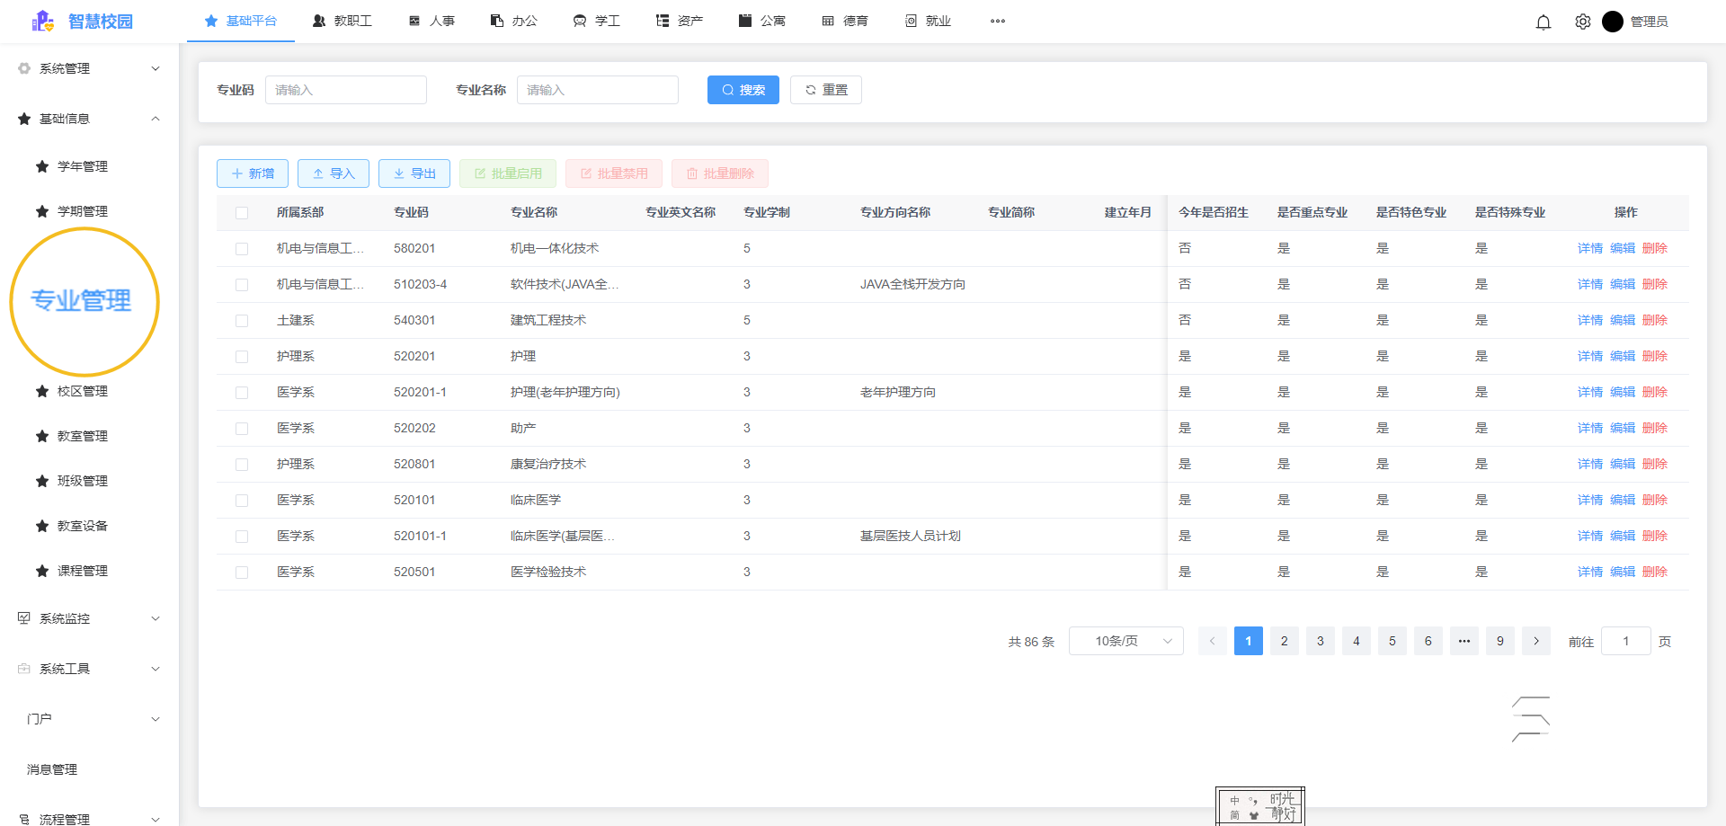Expand the 系统工具 sidebar section

click(155, 668)
